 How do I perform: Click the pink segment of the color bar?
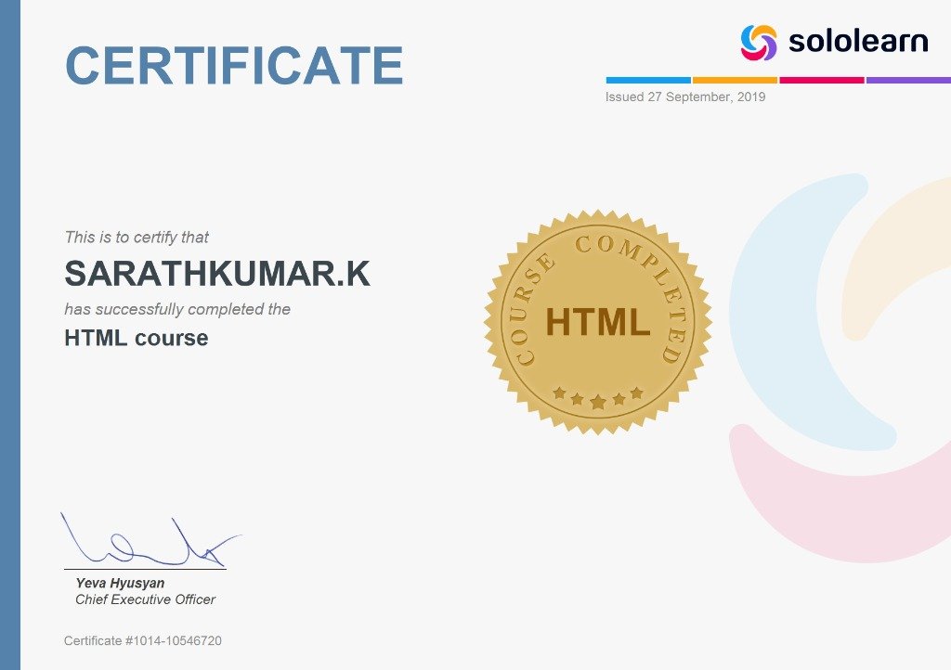(821, 80)
